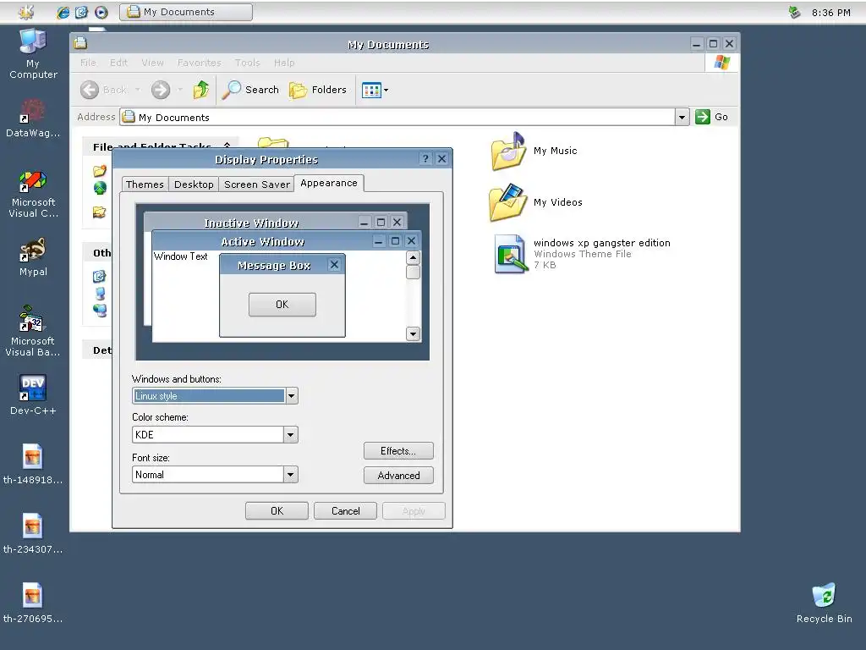The width and height of the screenshot is (866, 650).
Task: Click the preview Message Box OK button
Action: click(x=282, y=305)
